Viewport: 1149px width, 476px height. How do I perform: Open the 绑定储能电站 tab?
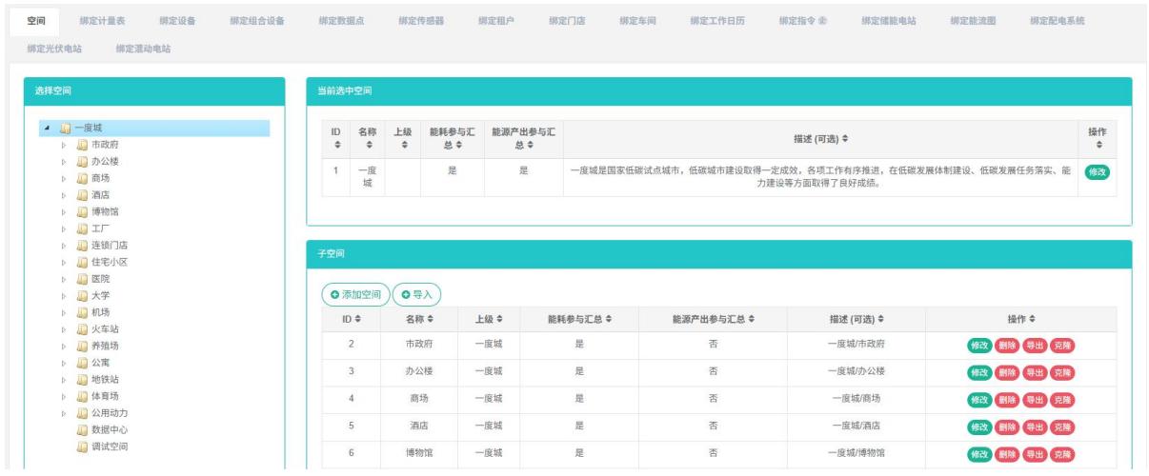tap(888, 20)
